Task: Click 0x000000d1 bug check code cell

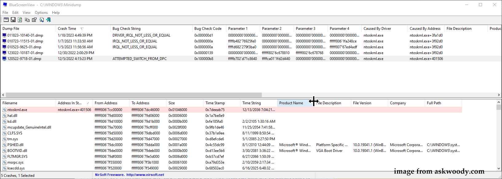Action: 204,35
